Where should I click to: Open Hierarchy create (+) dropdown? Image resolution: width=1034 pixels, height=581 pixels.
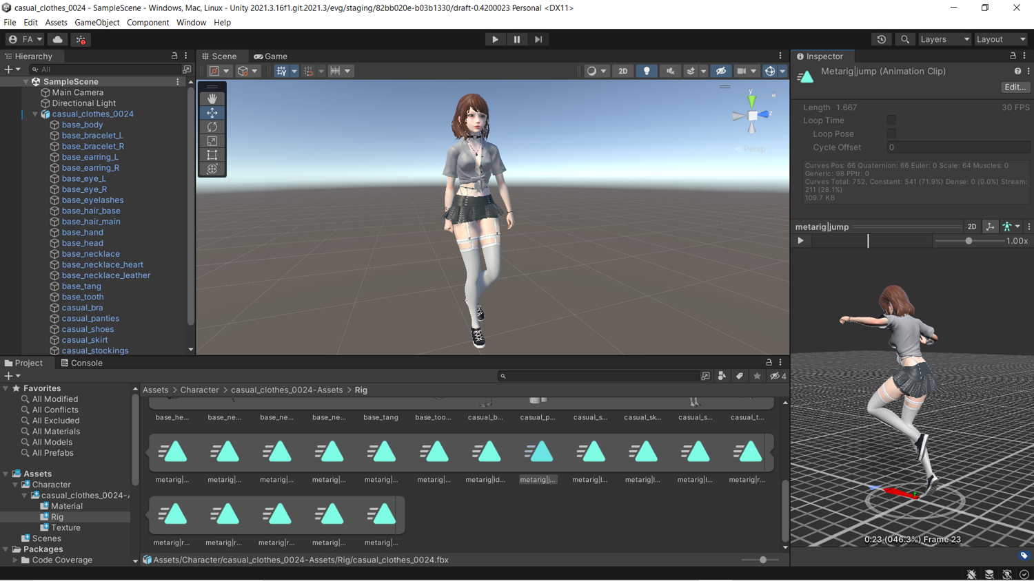(x=12, y=70)
